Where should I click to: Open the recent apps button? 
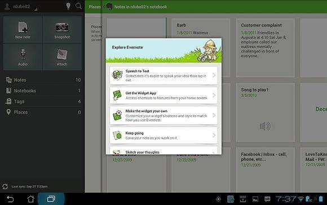pyautogui.click(x=51, y=199)
